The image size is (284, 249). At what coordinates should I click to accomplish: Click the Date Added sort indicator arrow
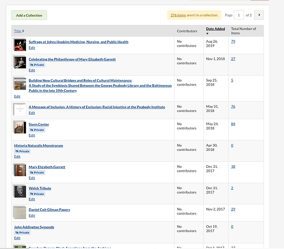click(x=207, y=33)
